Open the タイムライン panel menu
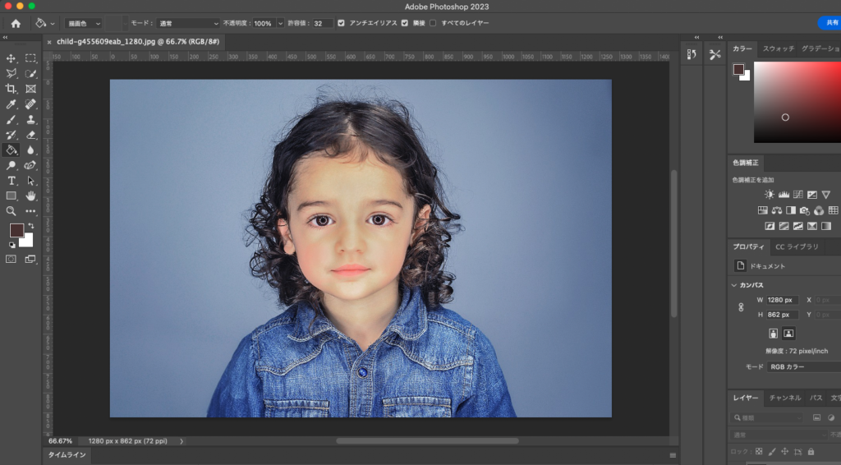 [x=673, y=455]
